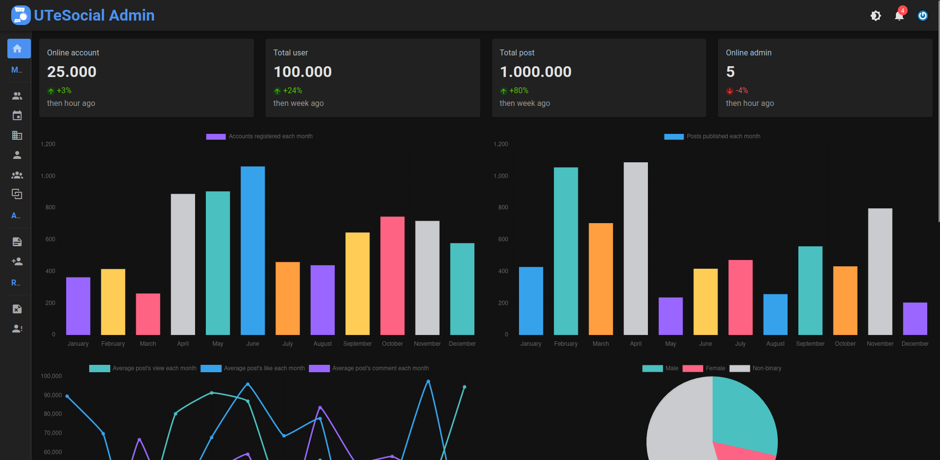The width and height of the screenshot is (940, 460).
Task: Open the three-person groups icon in sidebar
Action: (17, 175)
